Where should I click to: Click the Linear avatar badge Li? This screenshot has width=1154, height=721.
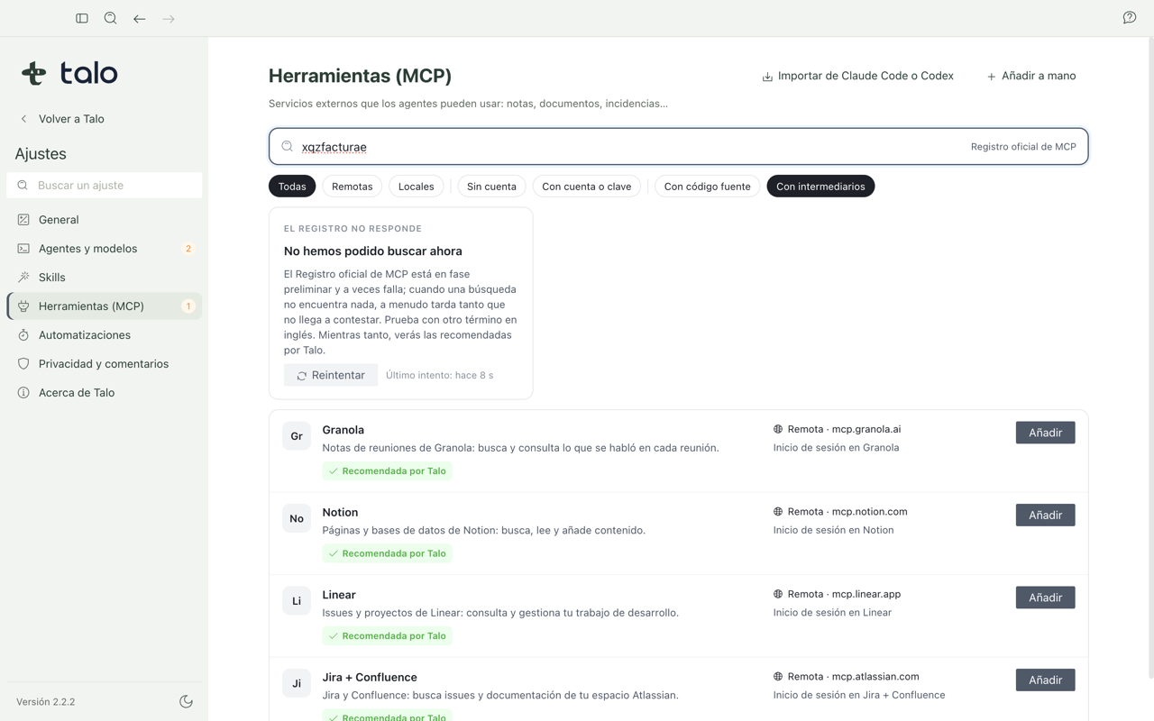297,601
